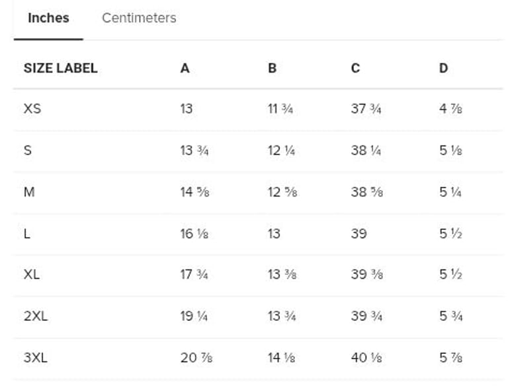Click the column D header

point(443,68)
